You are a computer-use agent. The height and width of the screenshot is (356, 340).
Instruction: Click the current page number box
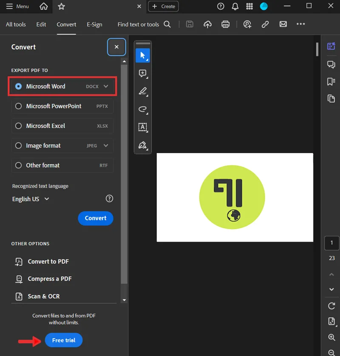[331, 243]
